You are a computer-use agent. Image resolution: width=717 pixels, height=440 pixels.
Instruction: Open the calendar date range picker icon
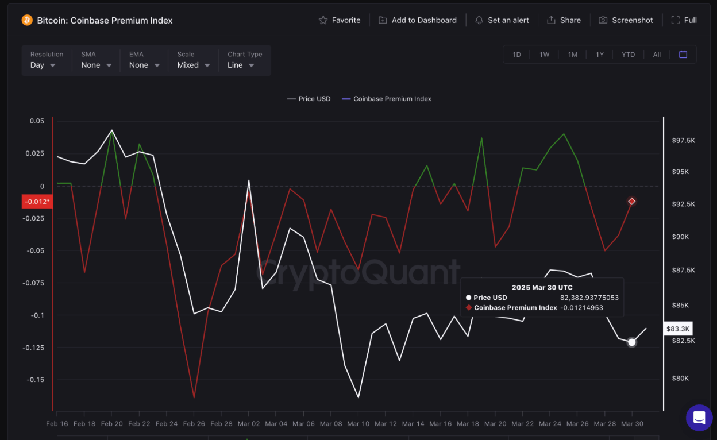point(683,54)
